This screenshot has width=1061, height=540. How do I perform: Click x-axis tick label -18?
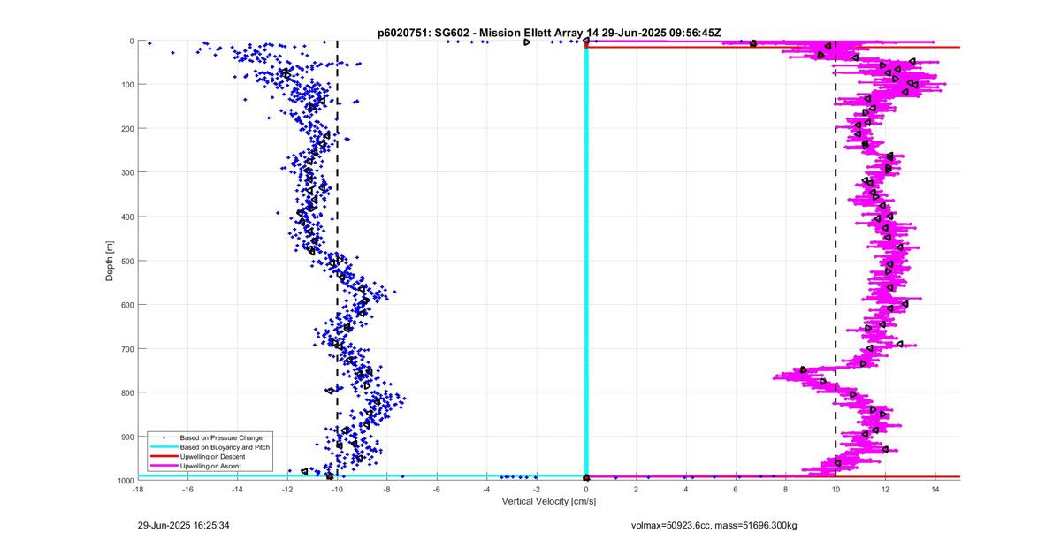[138, 488]
